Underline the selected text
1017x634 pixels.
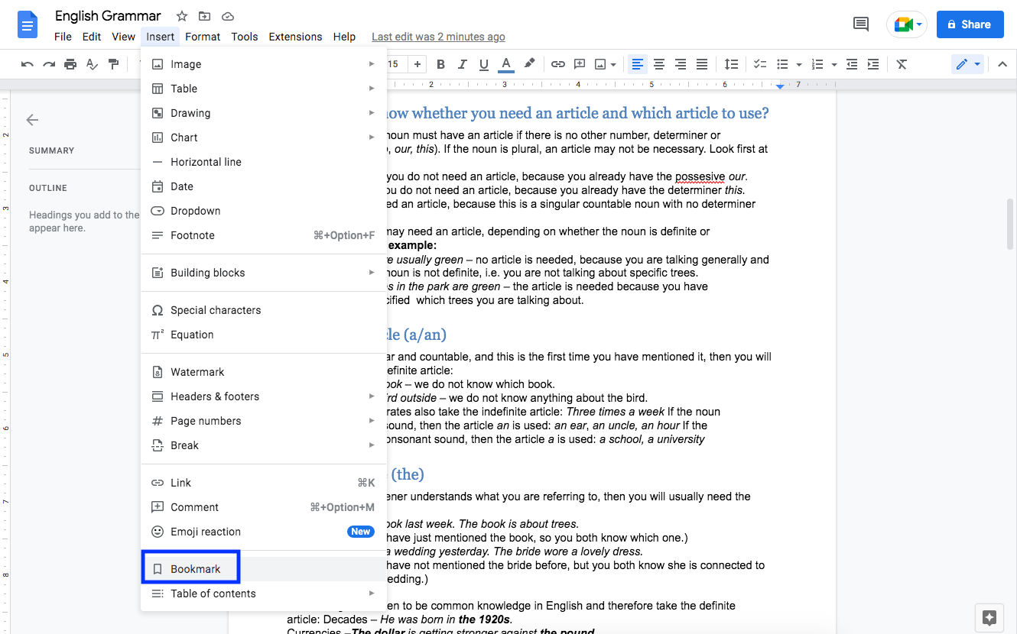coord(483,63)
